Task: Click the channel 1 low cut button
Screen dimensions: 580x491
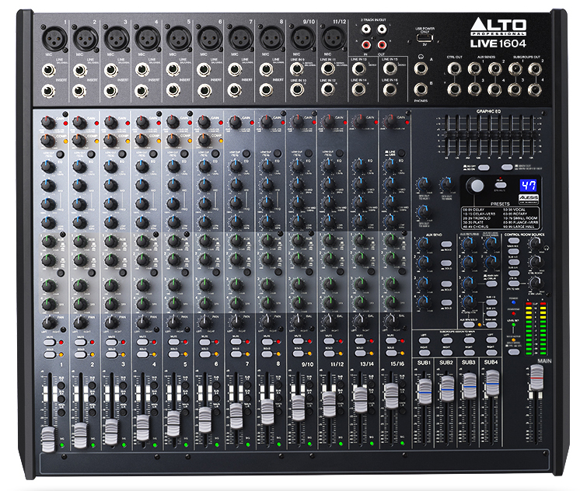Action: point(60,154)
